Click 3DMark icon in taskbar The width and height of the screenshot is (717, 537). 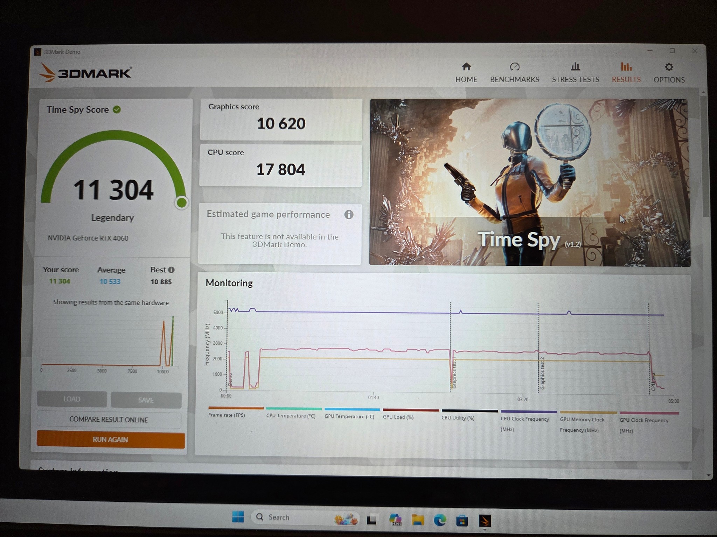point(485,521)
